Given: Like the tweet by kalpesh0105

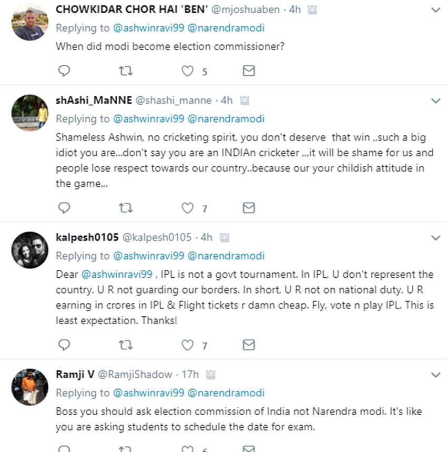Looking at the screenshot, I should click(188, 345).
